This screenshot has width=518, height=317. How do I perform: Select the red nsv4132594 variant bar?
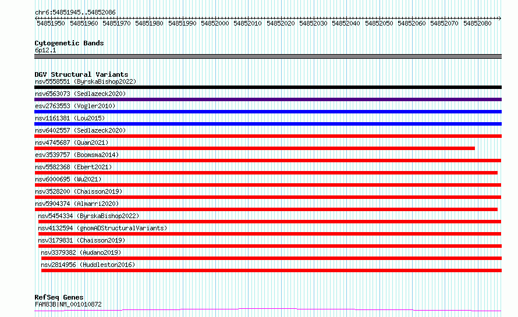(x=269, y=234)
